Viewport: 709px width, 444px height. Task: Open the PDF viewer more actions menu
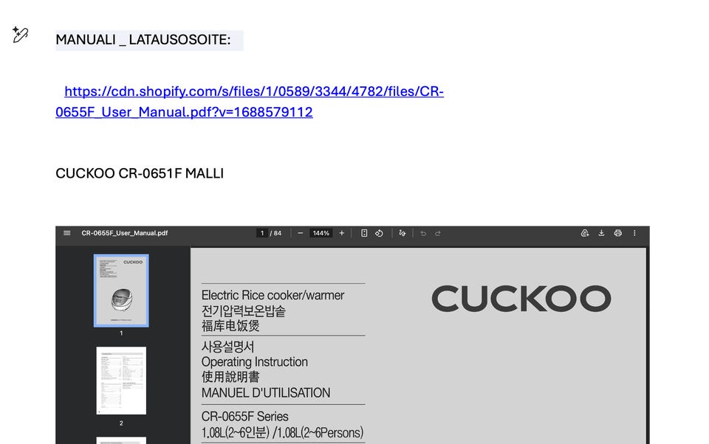tap(634, 233)
